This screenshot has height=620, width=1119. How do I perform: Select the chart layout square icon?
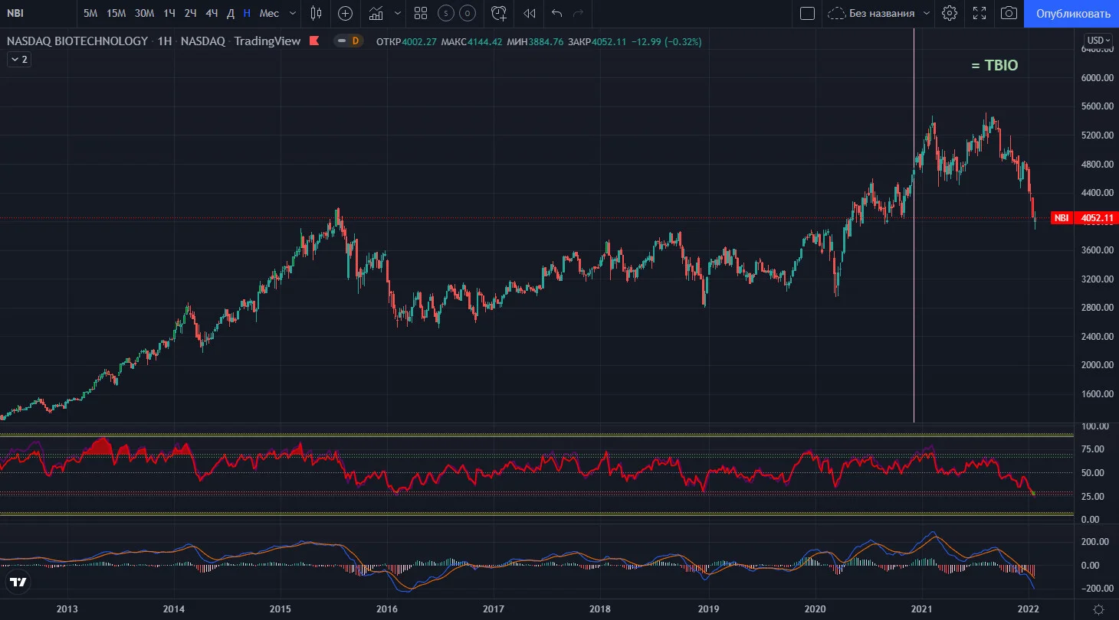pos(807,13)
